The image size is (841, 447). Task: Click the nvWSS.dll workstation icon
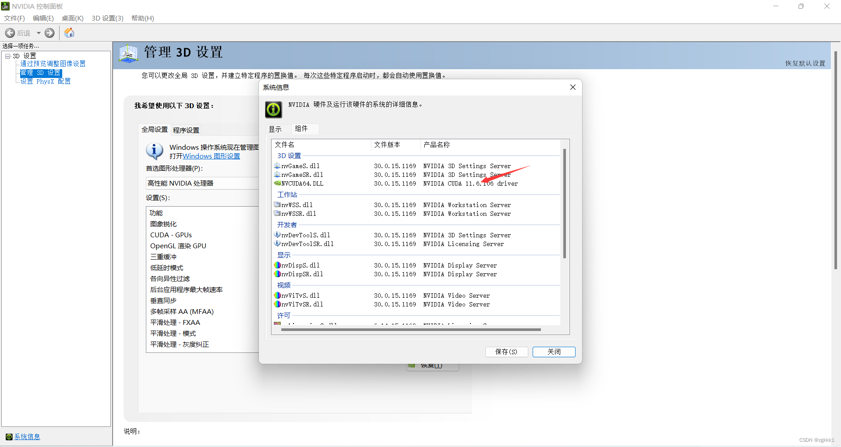tap(277, 204)
